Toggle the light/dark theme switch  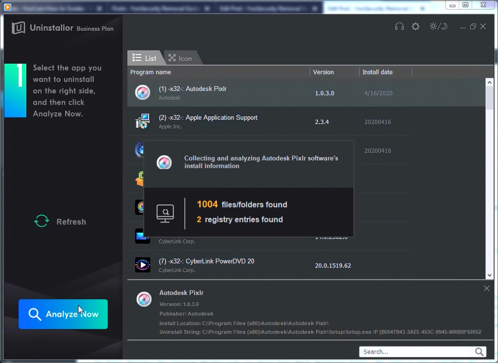pyautogui.click(x=438, y=26)
